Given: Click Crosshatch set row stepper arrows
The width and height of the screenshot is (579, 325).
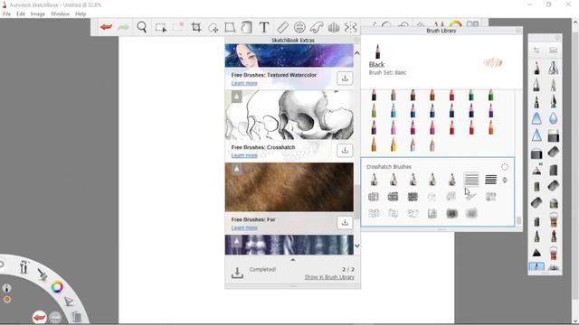Looking at the screenshot, I should click(x=505, y=180).
